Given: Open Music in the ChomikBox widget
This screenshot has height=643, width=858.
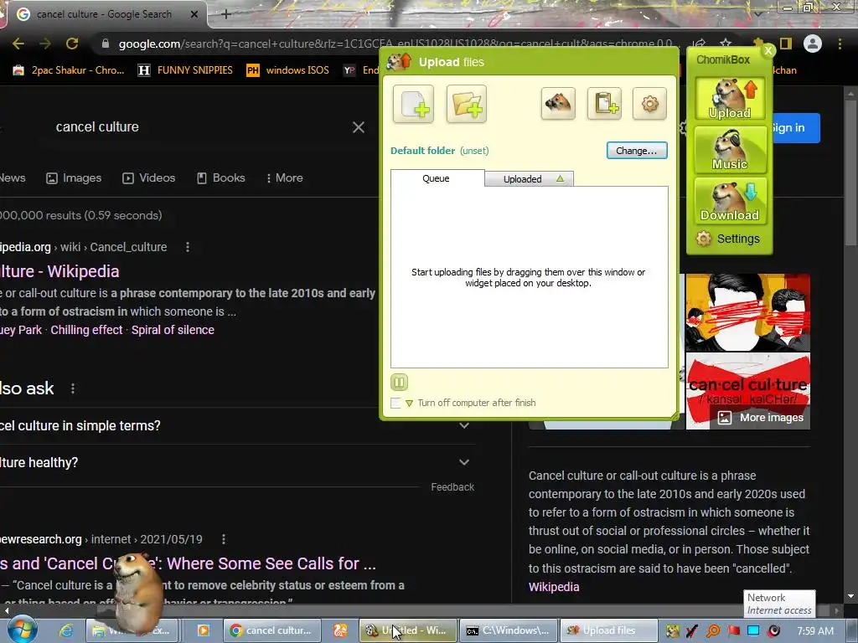Looking at the screenshot, I should click(730, 150).
